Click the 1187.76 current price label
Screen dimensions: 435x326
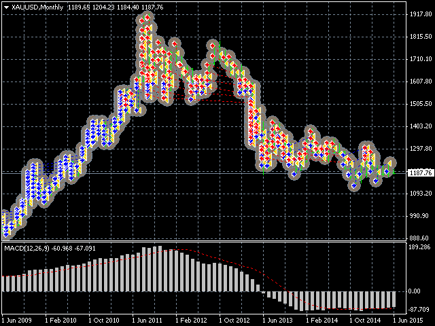[421, 173]
